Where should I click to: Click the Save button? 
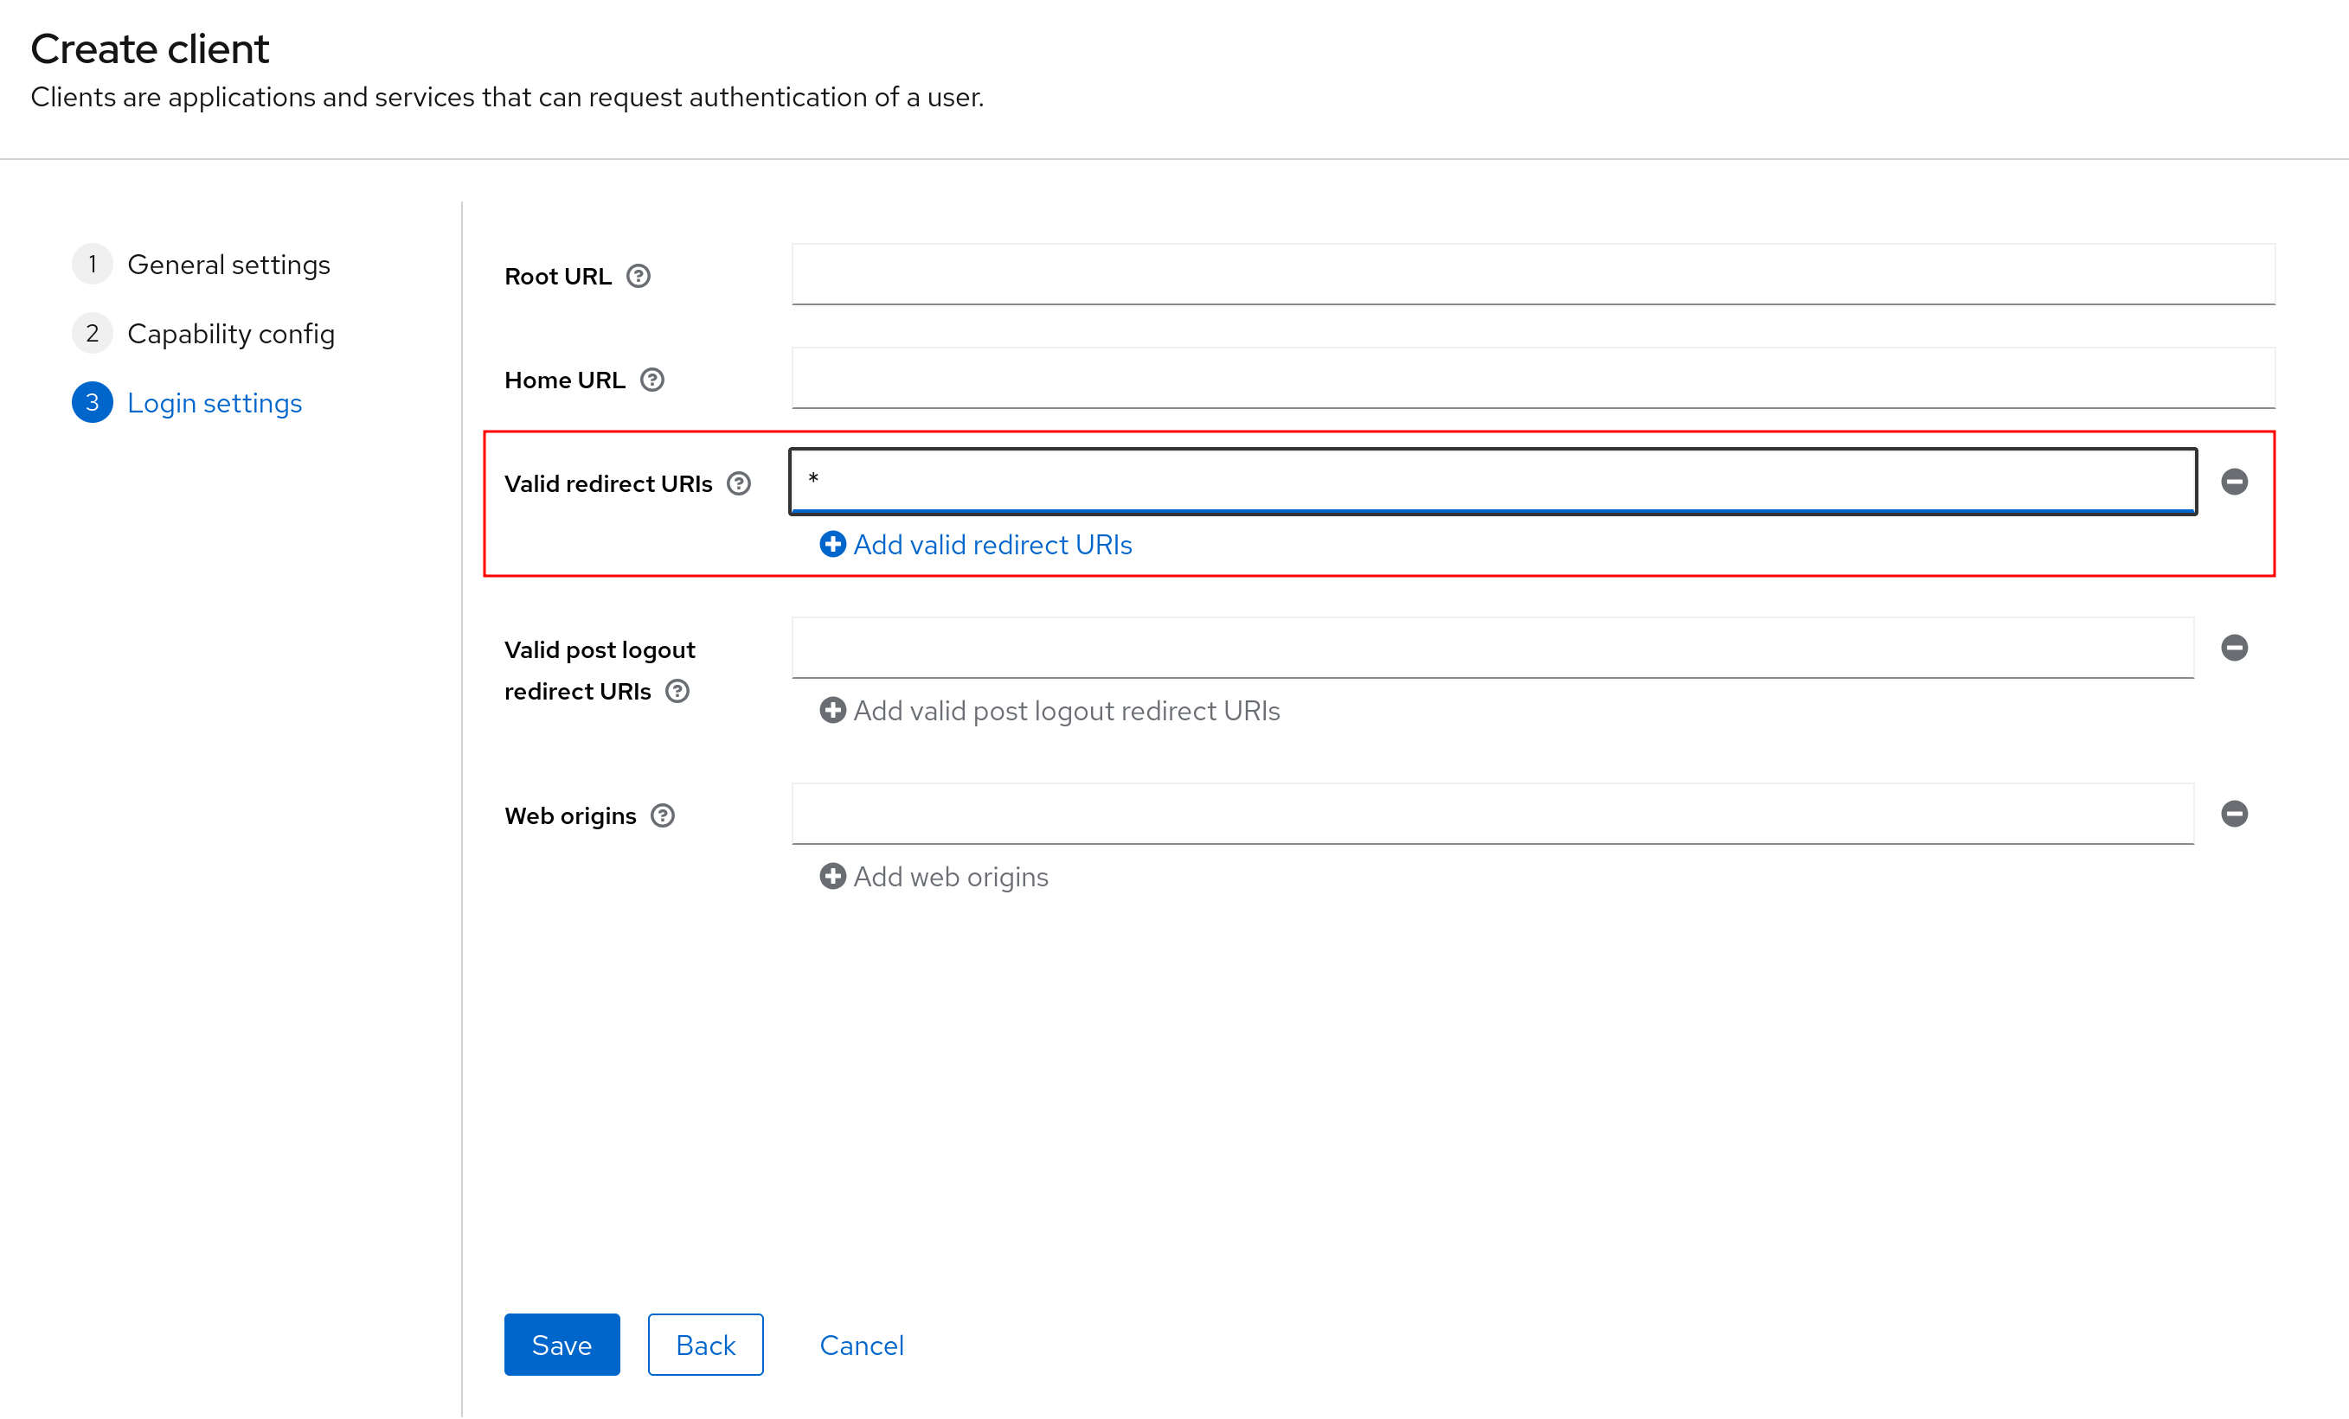point(562,1345)
